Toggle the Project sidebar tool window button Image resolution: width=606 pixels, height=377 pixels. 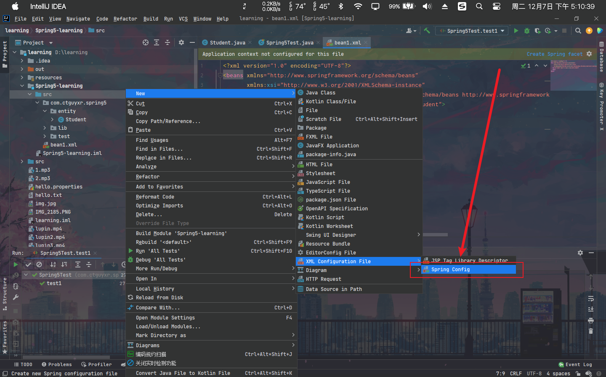coord(5,54)
